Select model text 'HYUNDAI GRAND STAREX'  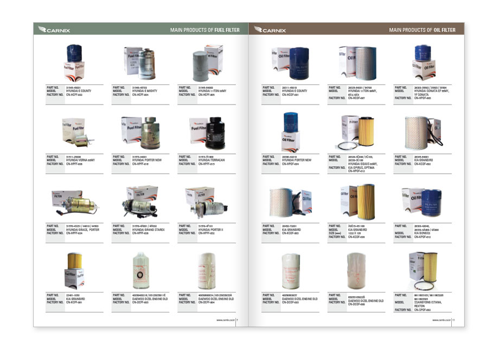click(x=148, y=230)
